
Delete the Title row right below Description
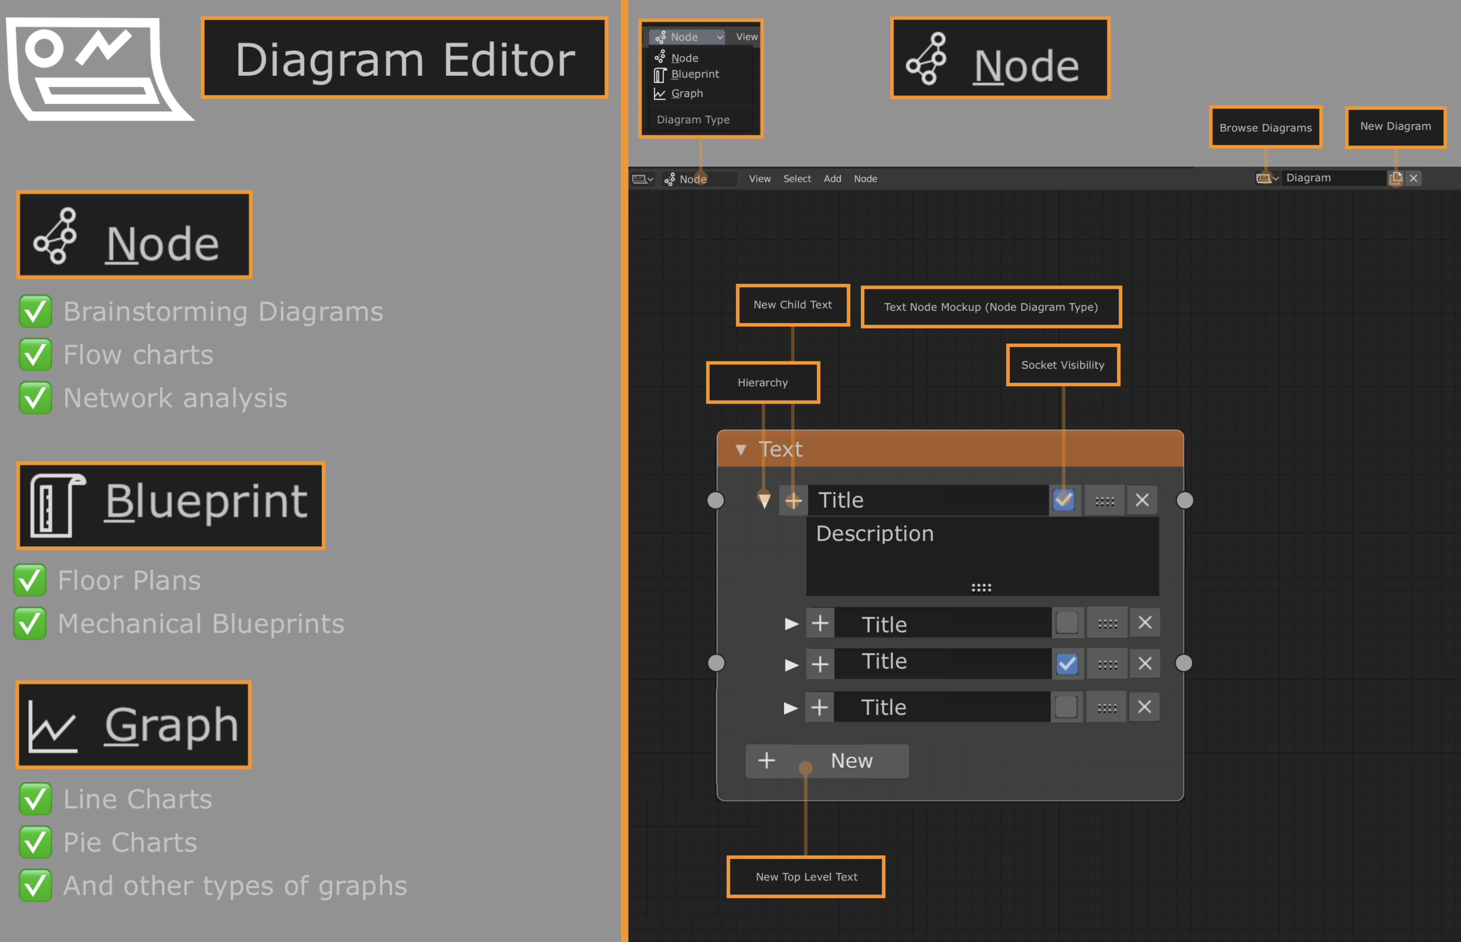click(1145, 623)
